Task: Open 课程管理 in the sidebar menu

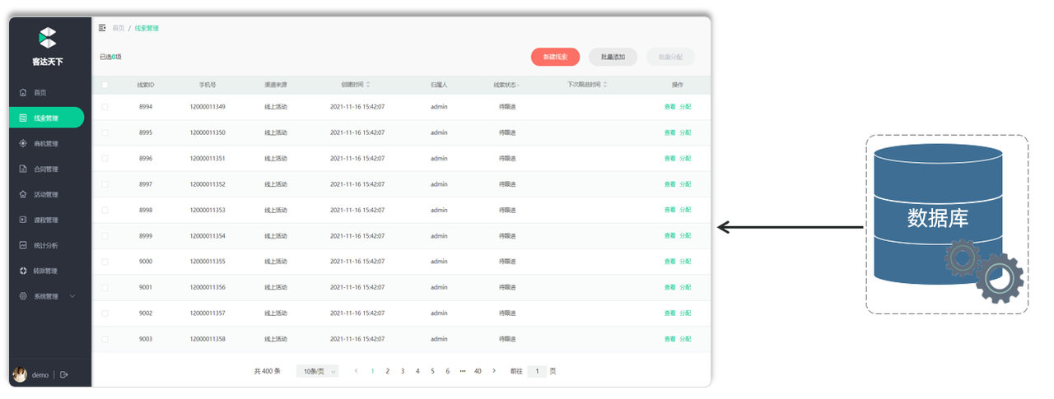Action: [46, 220]
